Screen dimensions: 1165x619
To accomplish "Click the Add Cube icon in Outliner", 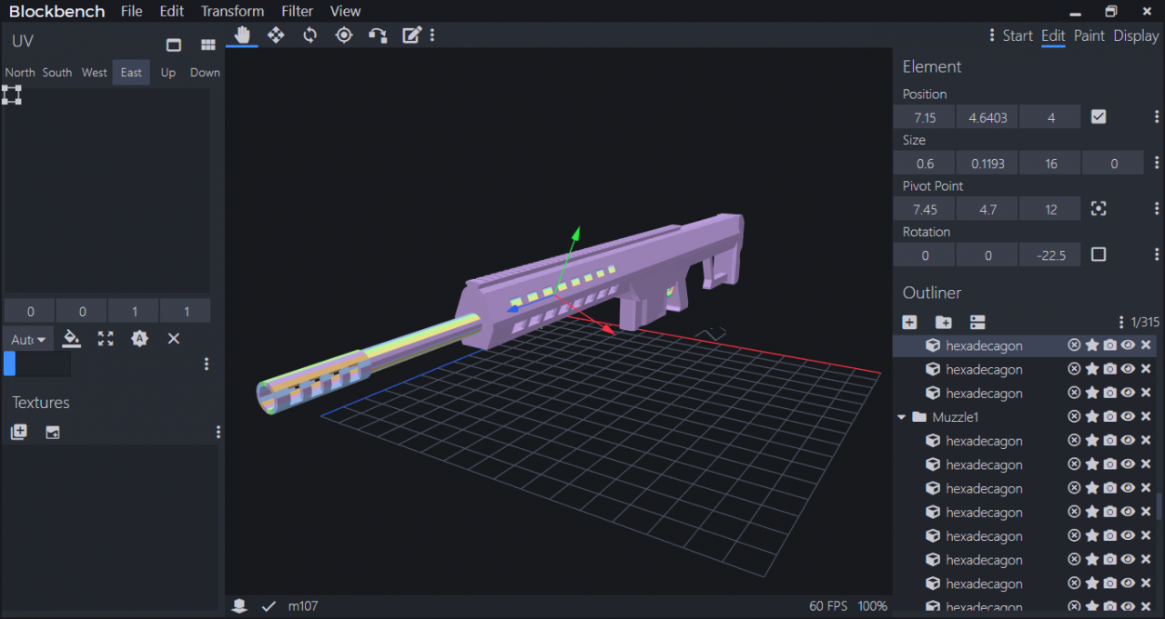I will point(909,323).
